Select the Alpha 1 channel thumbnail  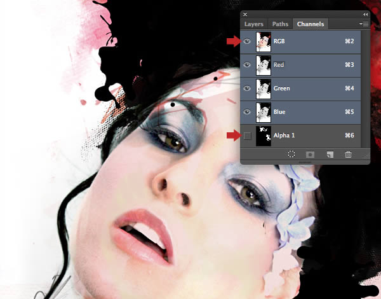pyautogui.click(x=264, y=136)
